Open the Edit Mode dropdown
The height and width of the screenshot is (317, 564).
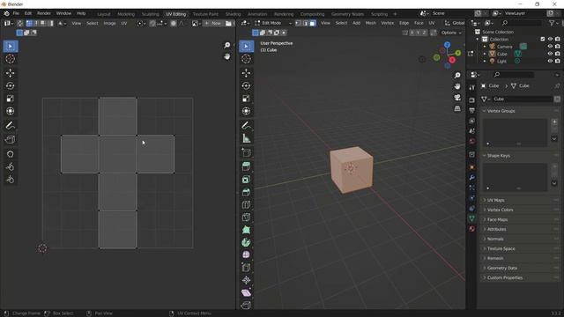[273, 23]
